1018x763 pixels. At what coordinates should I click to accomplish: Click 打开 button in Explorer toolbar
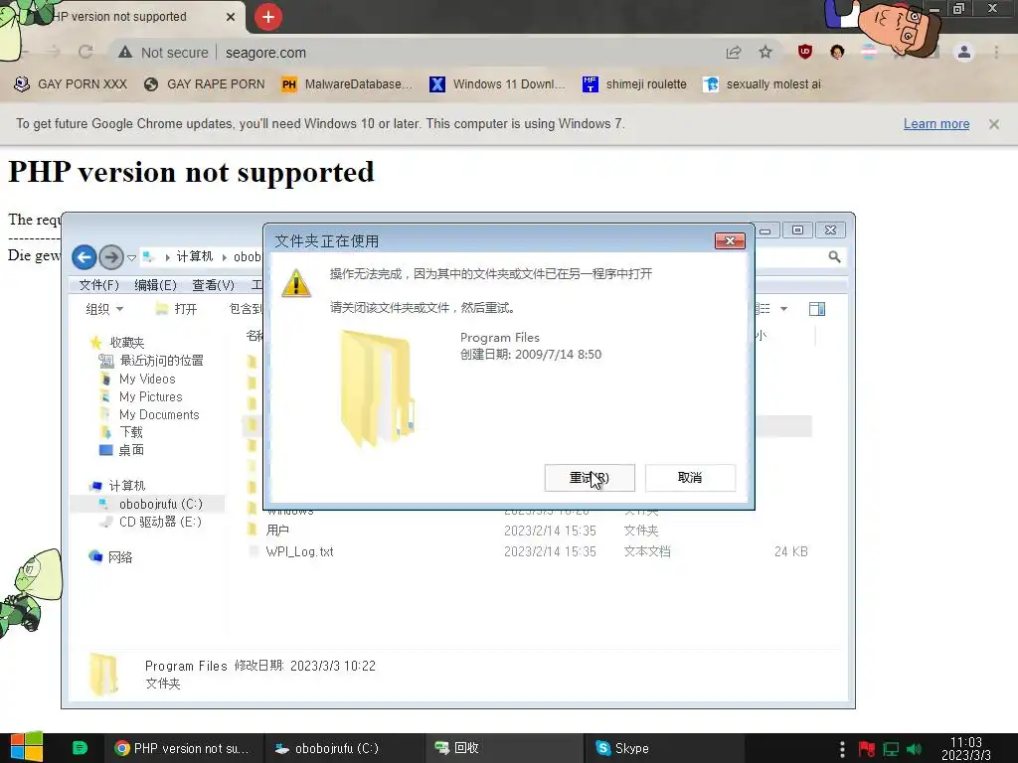[177, 310]
